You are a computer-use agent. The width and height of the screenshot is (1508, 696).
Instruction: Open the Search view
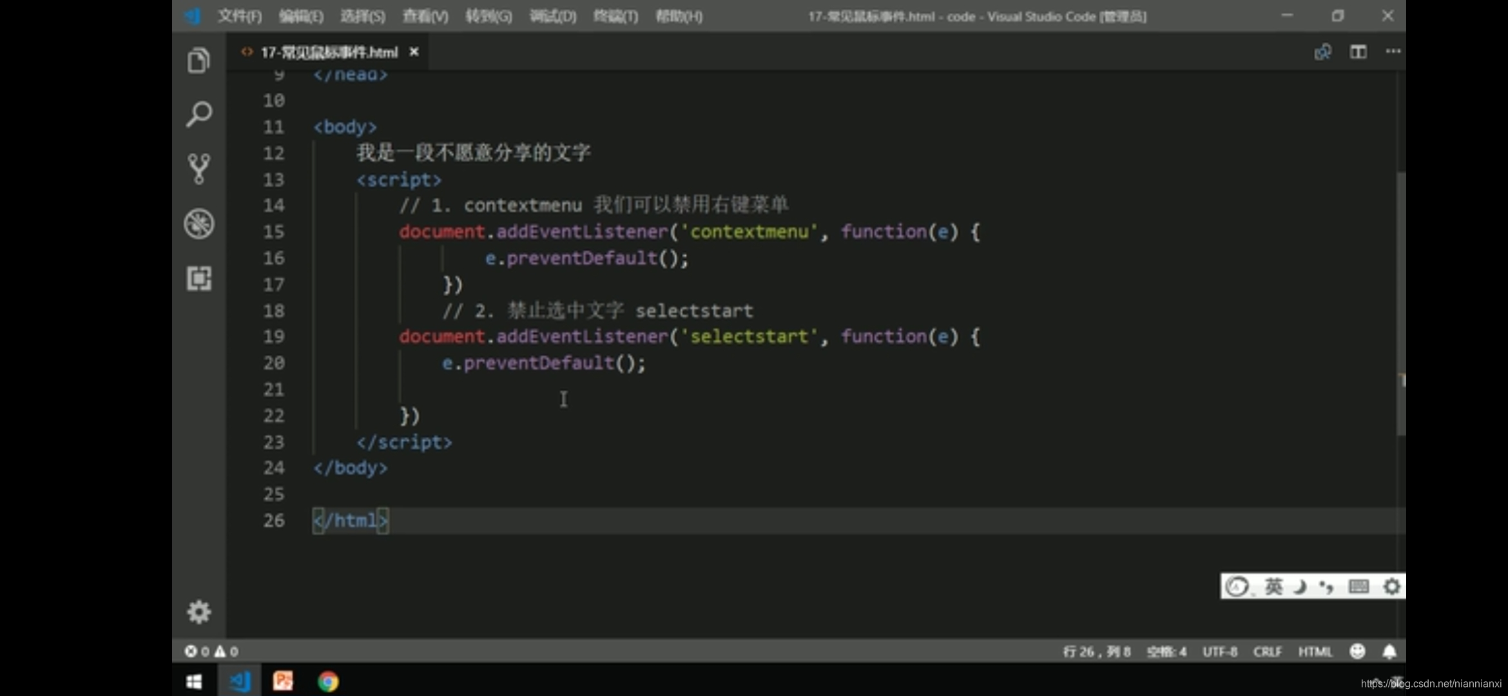pyautogui.click(x=198, y=114)
